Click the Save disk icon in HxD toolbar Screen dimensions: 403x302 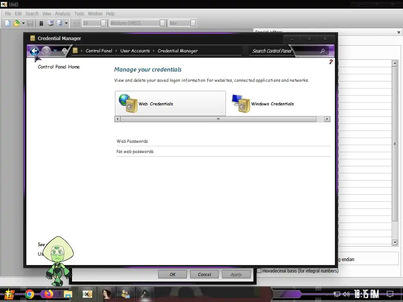pos(30,23)
